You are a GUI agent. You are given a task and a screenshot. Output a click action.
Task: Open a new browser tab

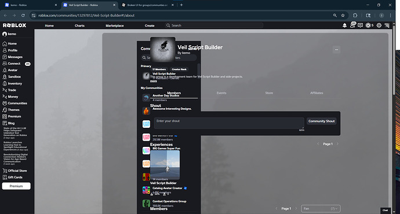(x=181, y=5)
